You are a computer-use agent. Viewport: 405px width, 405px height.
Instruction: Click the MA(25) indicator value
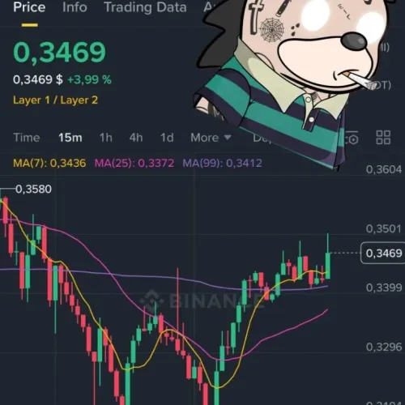(156, 163)
